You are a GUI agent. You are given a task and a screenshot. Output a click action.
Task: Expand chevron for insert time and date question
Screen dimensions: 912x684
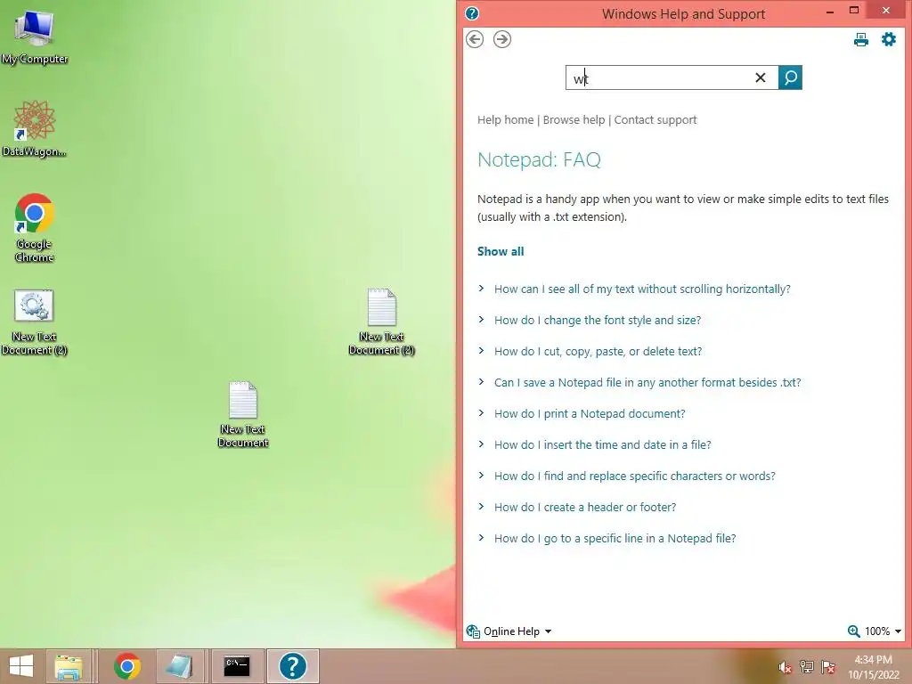tap(481, 444)
